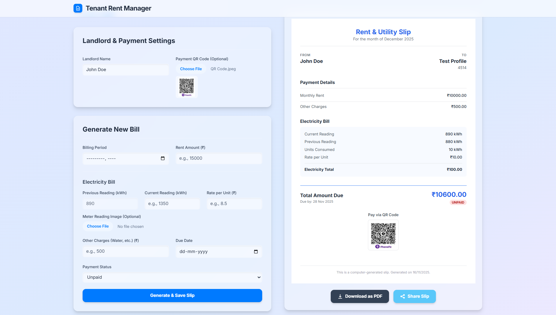
Task: Focus the Rate per Unit field
Action: (234, 204)
